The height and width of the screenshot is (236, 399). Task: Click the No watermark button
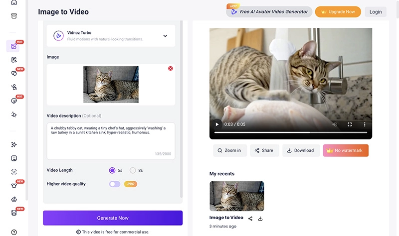346,150
